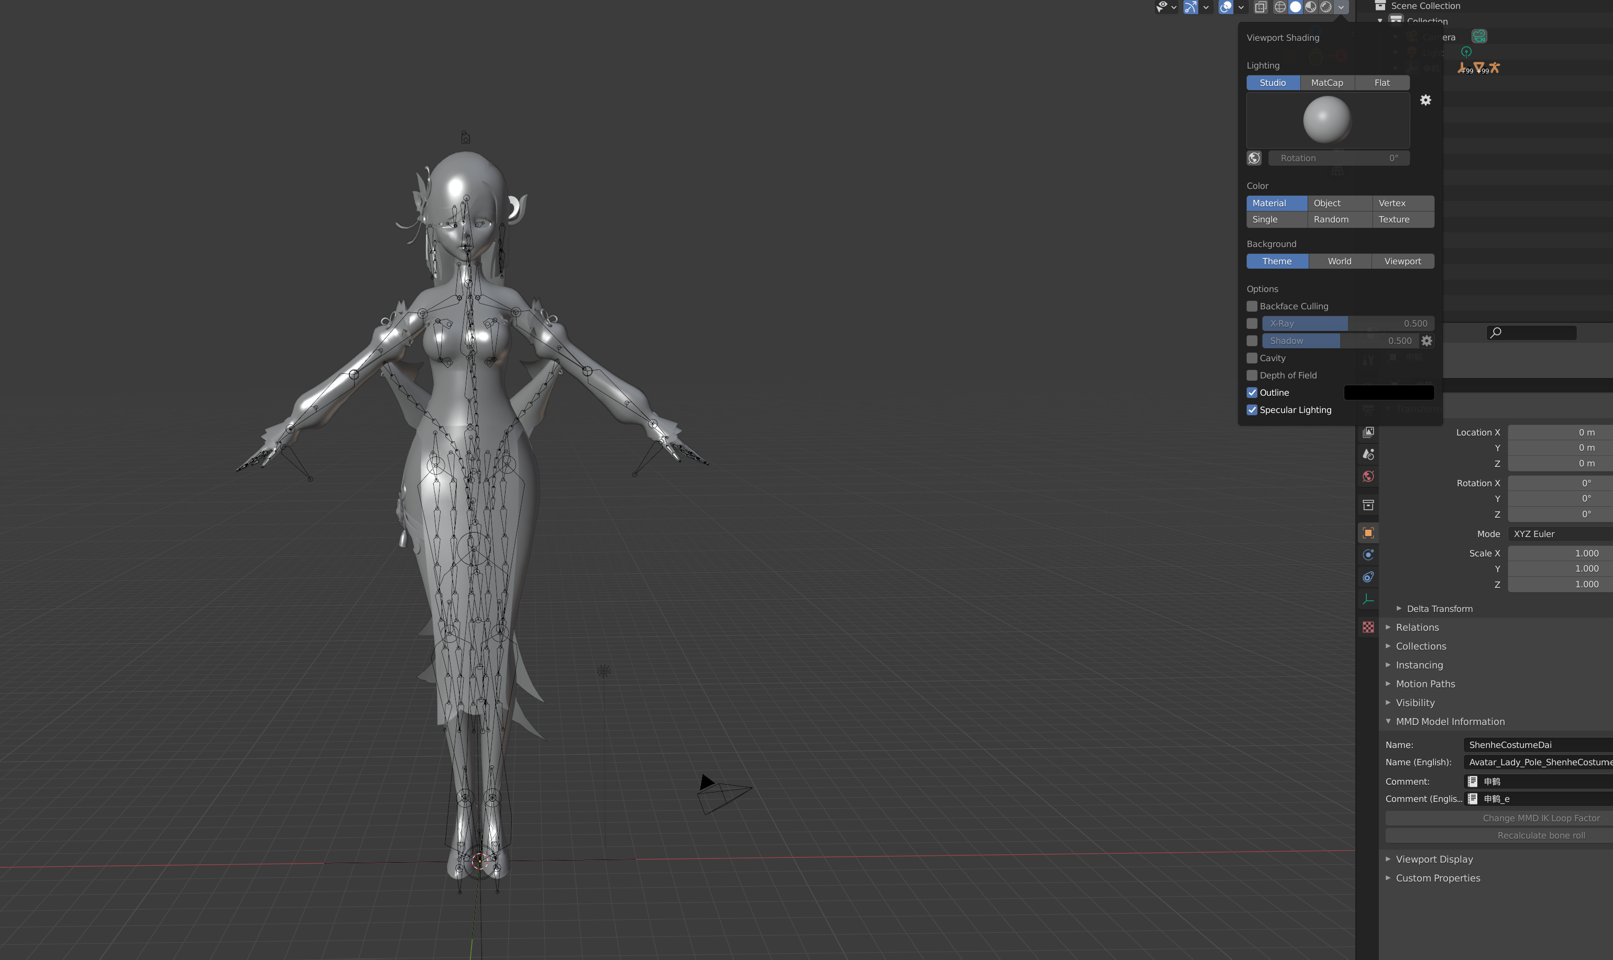The height and width of the screenshot is (960, 1613).
Task: Select MatCap lighting tab
Action: 1326,83
